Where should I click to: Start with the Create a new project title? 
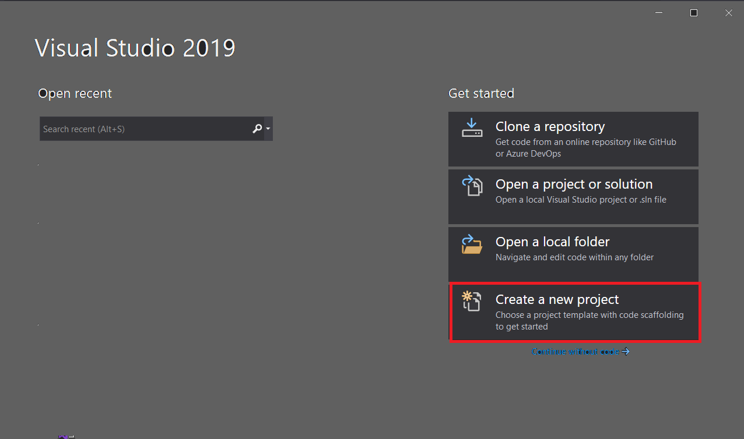click(x=557, y=299)
